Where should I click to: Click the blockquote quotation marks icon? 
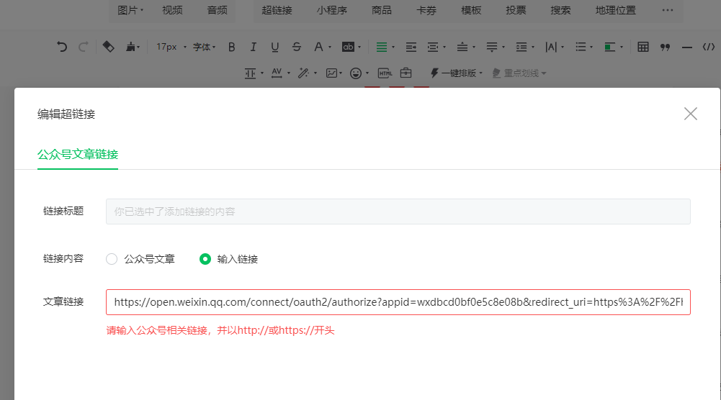coord(665,47)
